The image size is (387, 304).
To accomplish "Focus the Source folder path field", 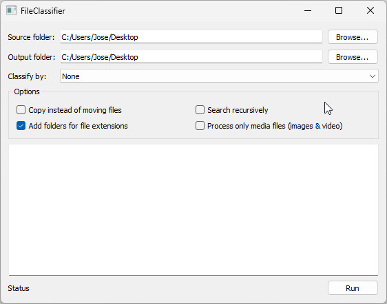I will click(x=191, y=37).
